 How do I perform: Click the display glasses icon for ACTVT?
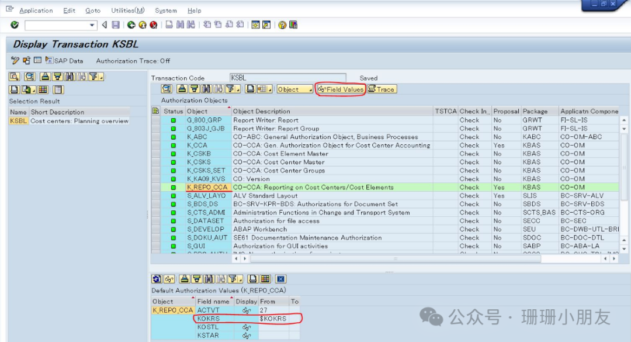point(246,310)
